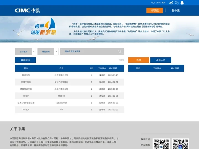This screenshot has width=199, height=149.
Task: Click company cell 星链HR
Action: (x=61, y=96)
